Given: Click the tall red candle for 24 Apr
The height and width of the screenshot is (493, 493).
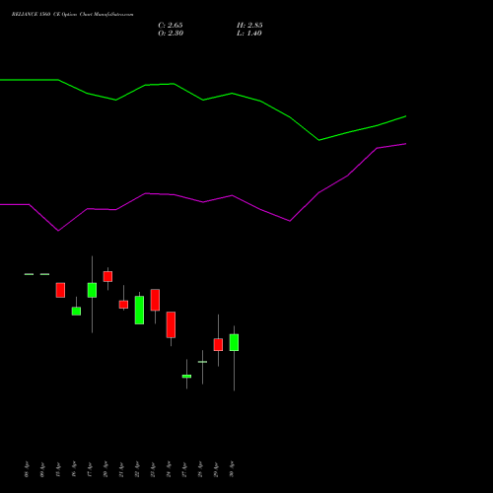Looking at the screenshot, I should [171, 324].
